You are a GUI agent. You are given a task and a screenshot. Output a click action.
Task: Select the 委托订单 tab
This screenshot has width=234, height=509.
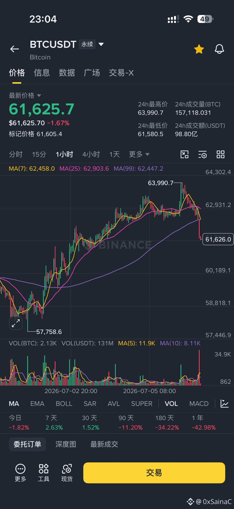[27, 444]
